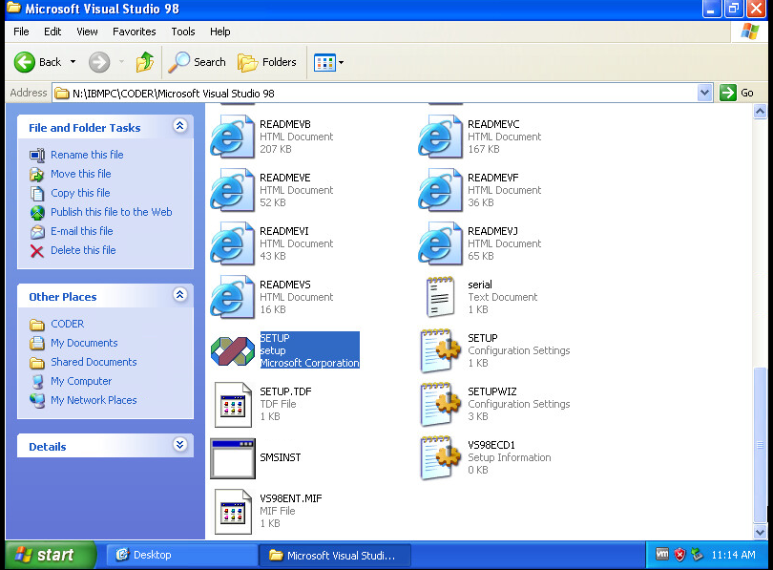This screenshot has height=570, width=773.
Task: Select the VS98ENT.MIF file icon
Action: [x=232, y=511]
